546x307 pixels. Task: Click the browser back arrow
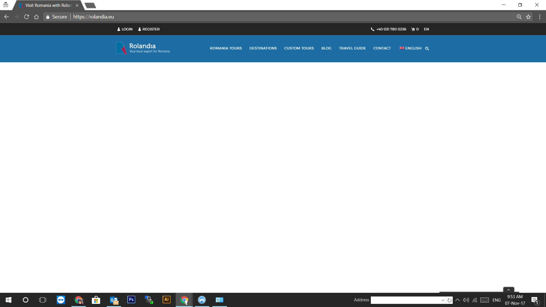[x=7, y=17]
